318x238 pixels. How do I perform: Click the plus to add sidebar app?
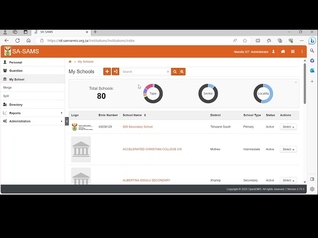(312, 81)
